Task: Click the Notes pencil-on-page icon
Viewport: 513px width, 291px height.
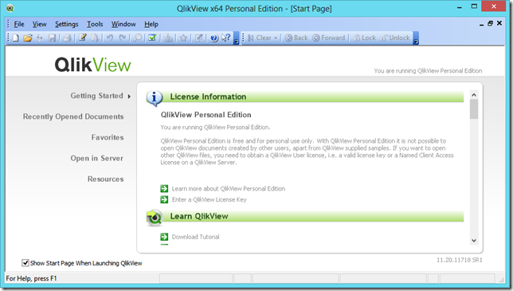Action: point(198,38)
